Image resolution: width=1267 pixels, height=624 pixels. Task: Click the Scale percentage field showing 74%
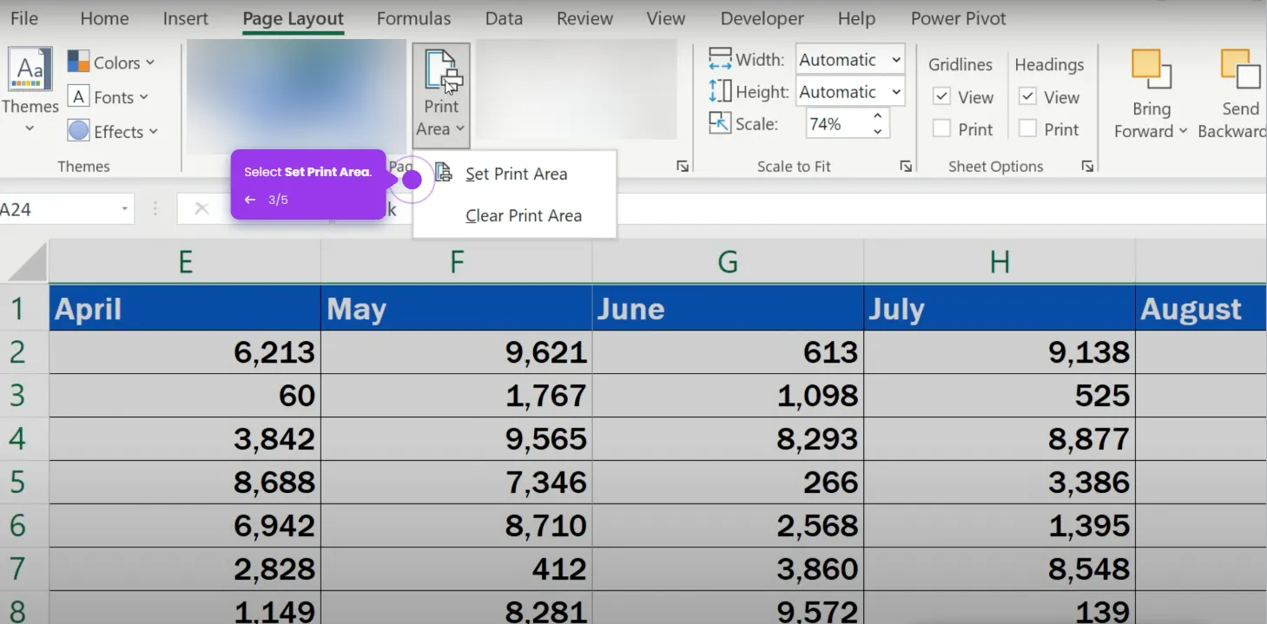click(835, 124)
